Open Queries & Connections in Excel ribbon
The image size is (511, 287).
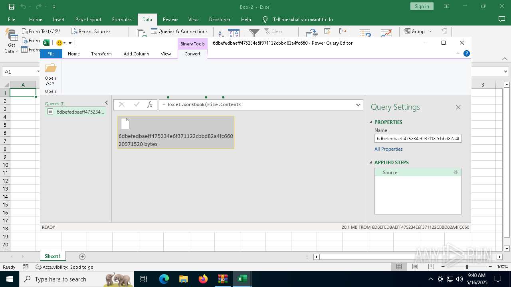(x=179, y=31)
